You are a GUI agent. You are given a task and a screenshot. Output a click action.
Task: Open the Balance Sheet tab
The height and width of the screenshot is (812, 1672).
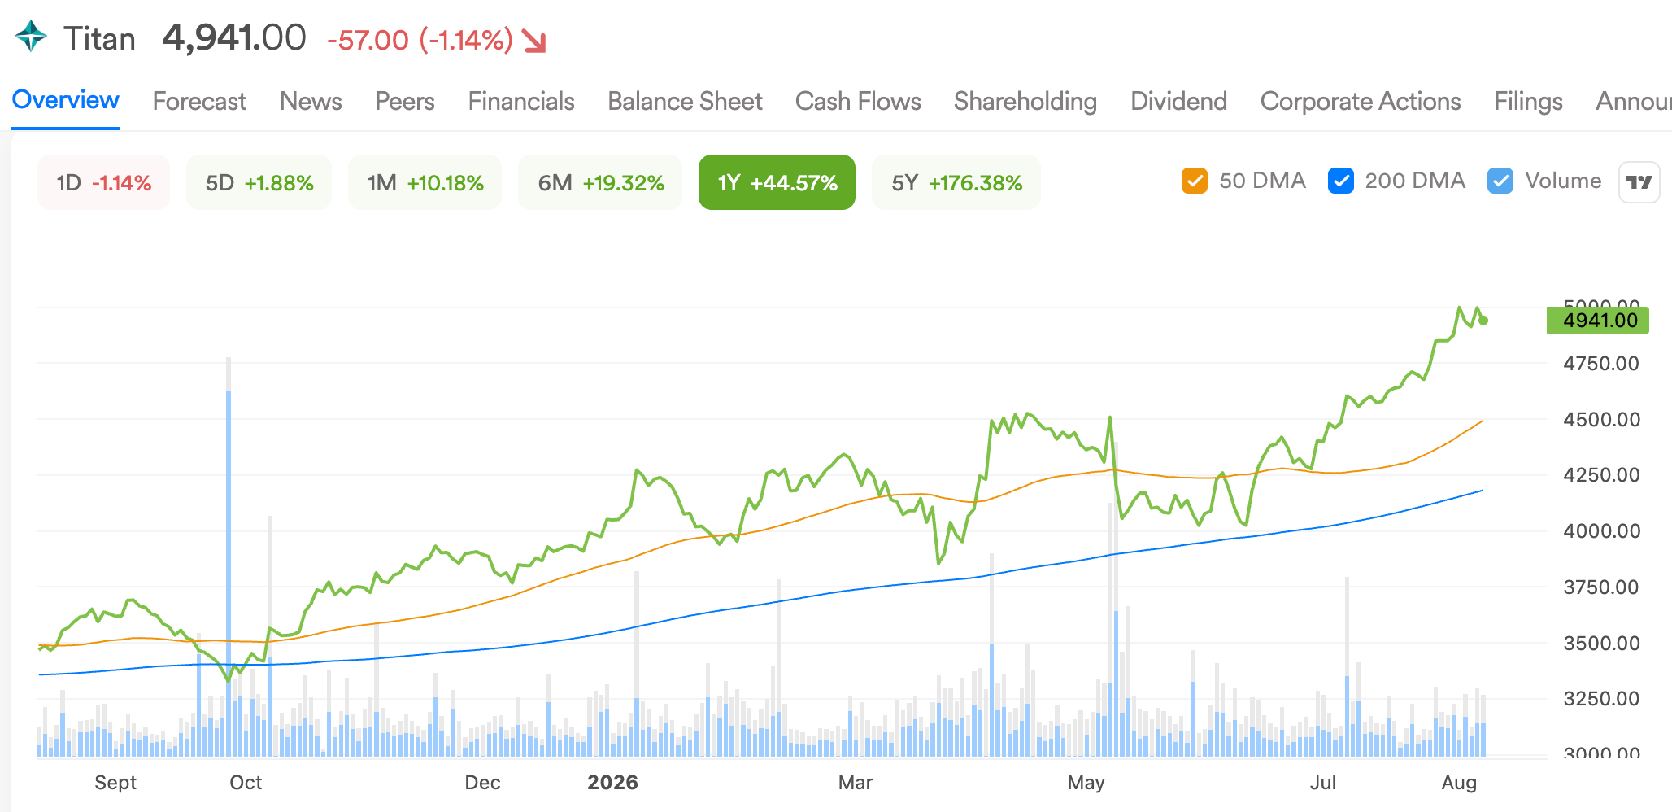[685, 101]
